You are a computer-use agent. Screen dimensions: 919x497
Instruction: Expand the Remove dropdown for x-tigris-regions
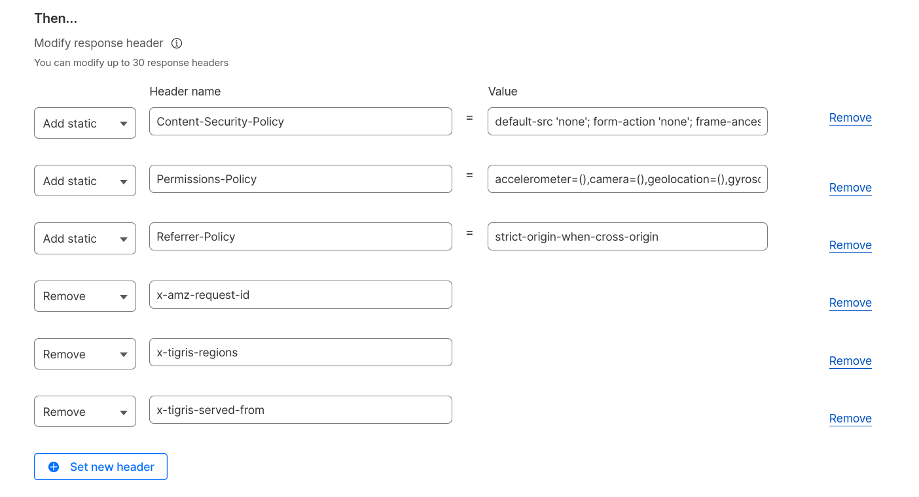pyautogui.click(x=85, y=354)
